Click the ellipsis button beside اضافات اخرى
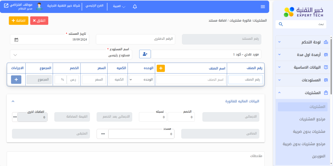This screenshot has width=333, height=166. coord(15,117)
